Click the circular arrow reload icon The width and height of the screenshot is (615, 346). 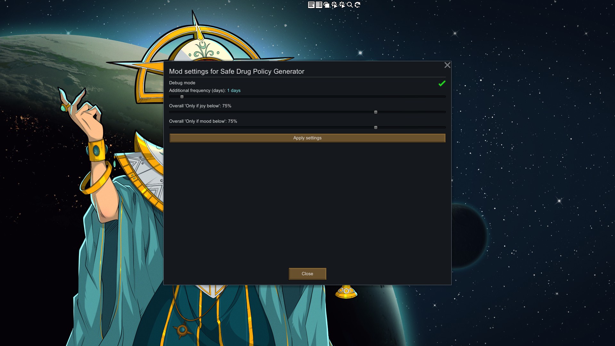tap(357, 5)
